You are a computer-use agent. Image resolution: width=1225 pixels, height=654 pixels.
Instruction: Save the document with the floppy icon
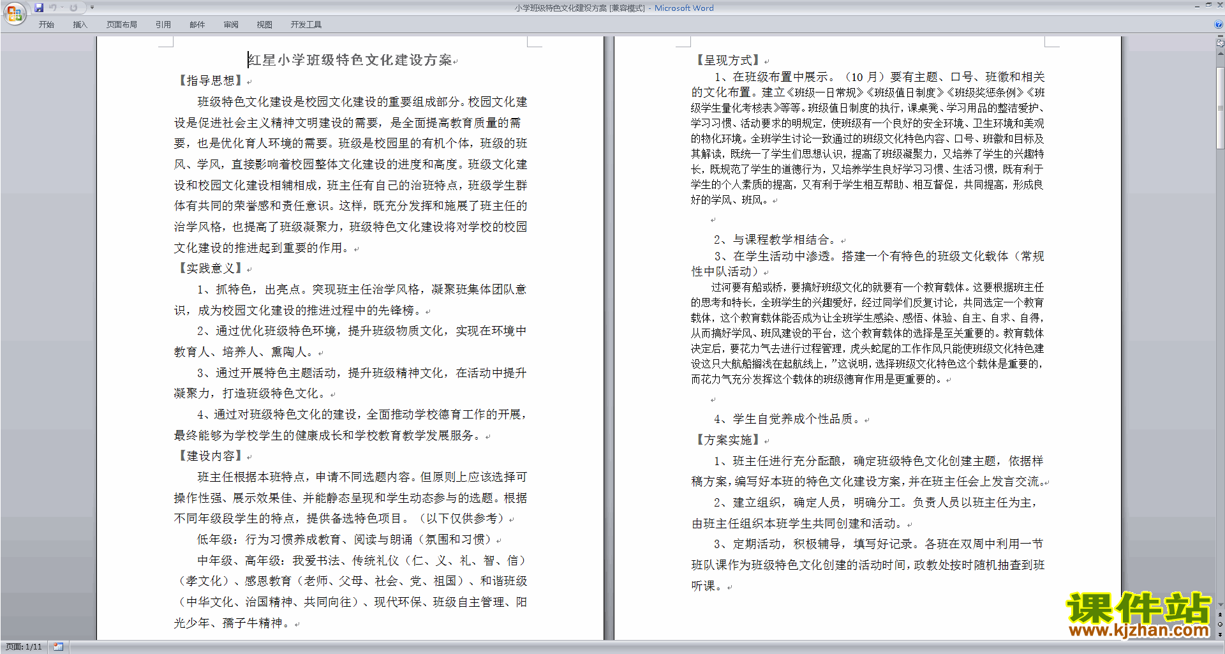(x=39, y=8)
